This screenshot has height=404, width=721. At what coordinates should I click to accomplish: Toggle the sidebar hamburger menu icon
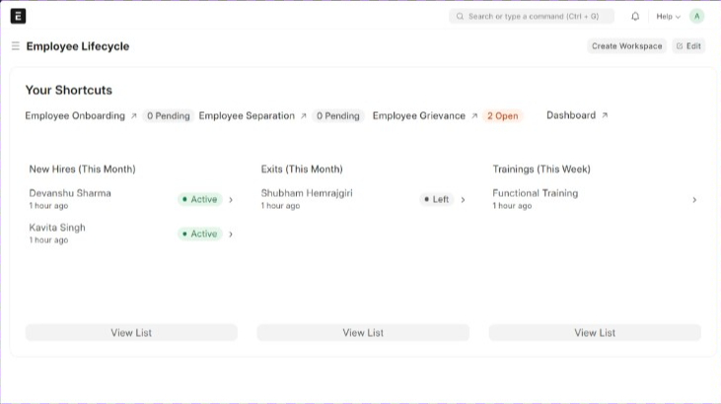point(16,46)
